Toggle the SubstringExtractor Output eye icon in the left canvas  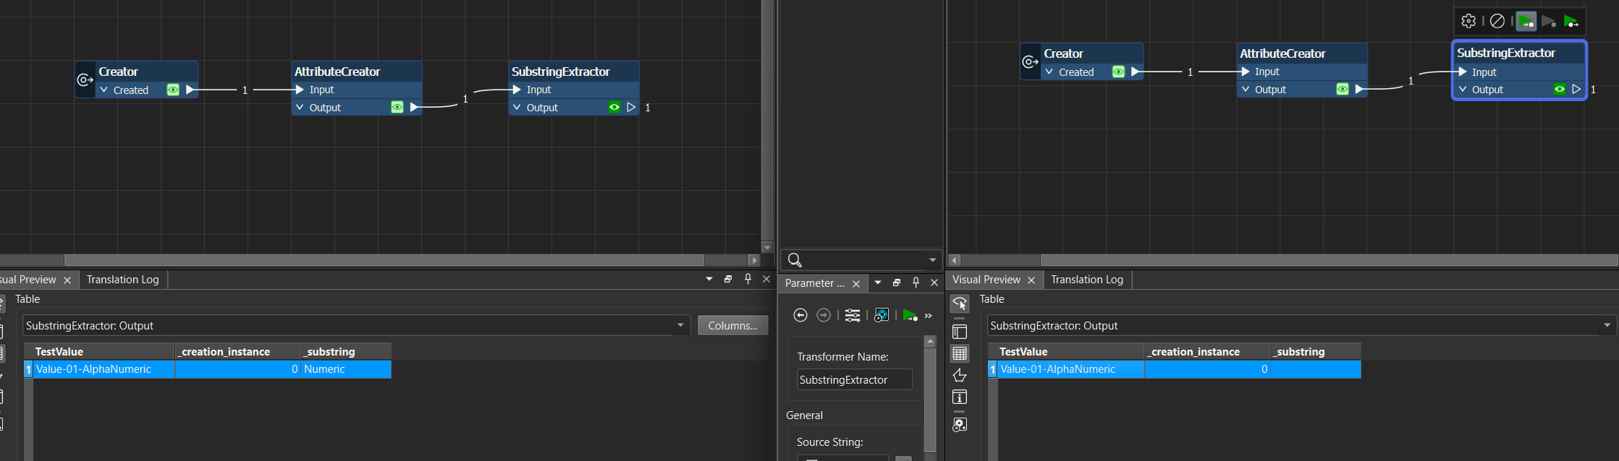614,107
